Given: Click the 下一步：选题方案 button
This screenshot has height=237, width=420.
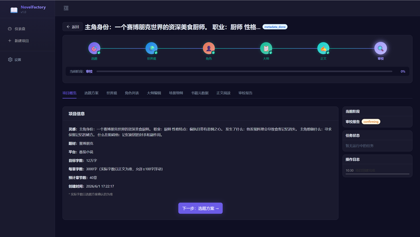Looking at the screenshot, I should tap(201, 208).
